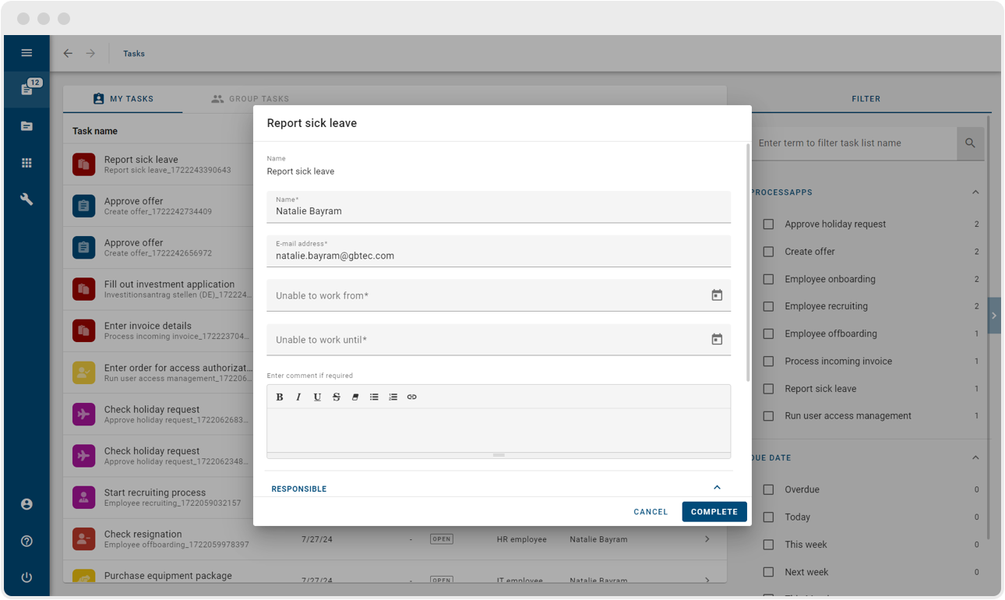Screen dimensions: 1005x600
Task: Open tasks icon with 12 badge
Action: (28, 88)
